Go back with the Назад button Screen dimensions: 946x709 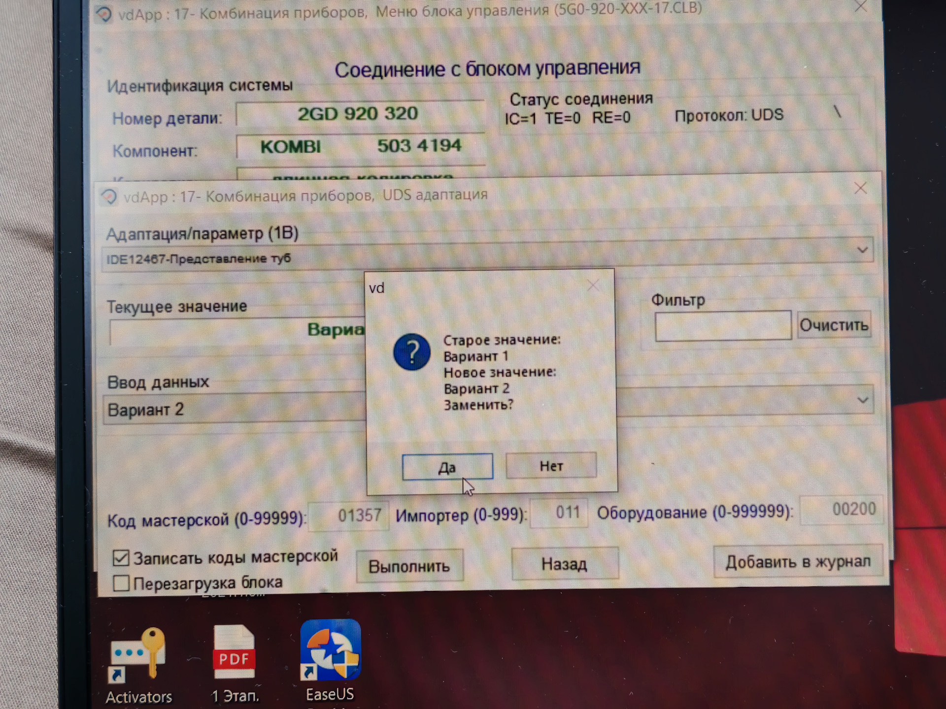(x=565, y=563)
